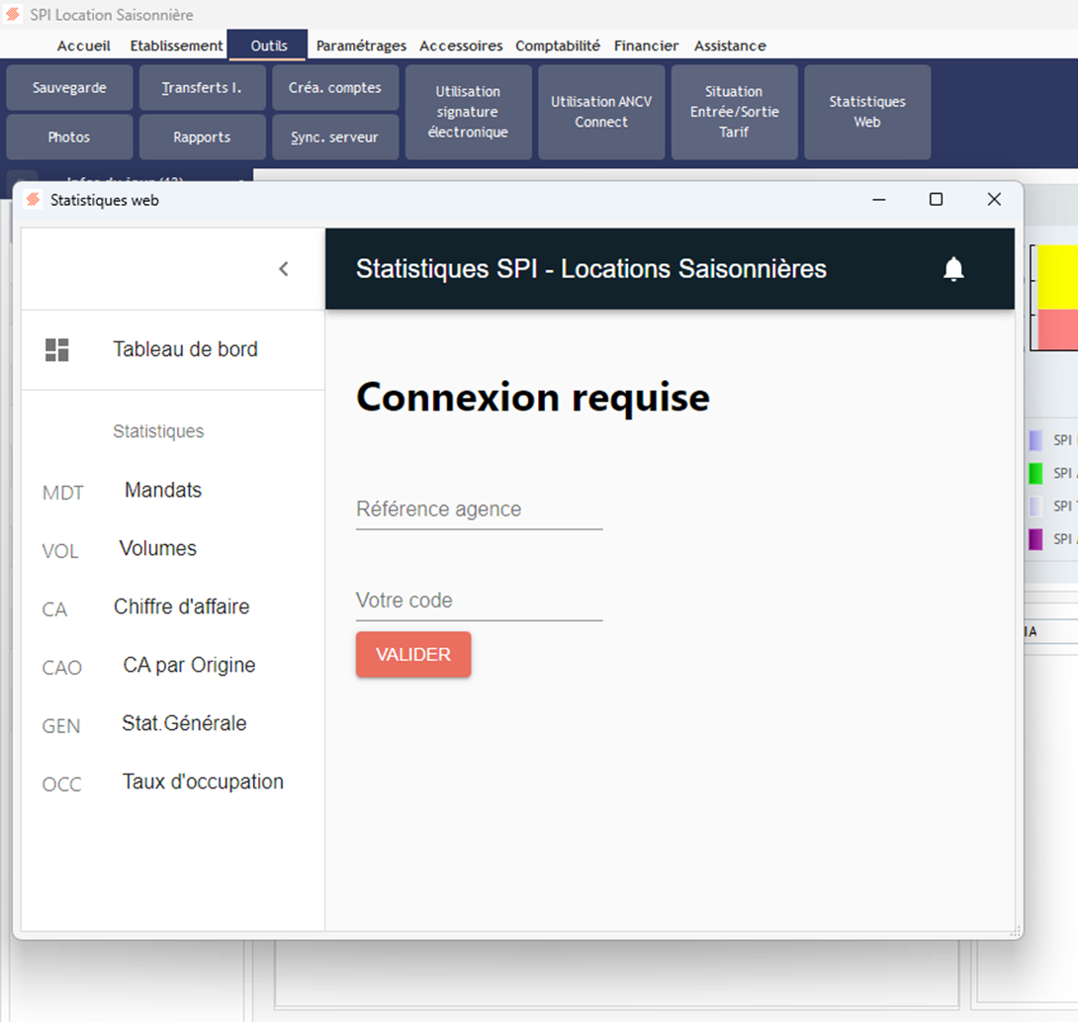Click the notification bell icon
Image resolution: width=1078 pixels, height=1022 pixels.
[952, 269]
